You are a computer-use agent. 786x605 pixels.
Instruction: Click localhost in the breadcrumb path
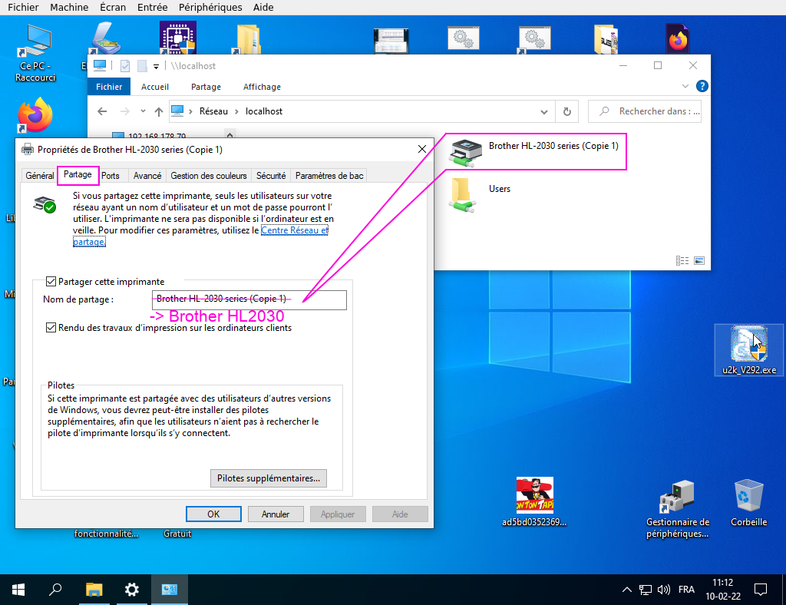pos(264,111)
